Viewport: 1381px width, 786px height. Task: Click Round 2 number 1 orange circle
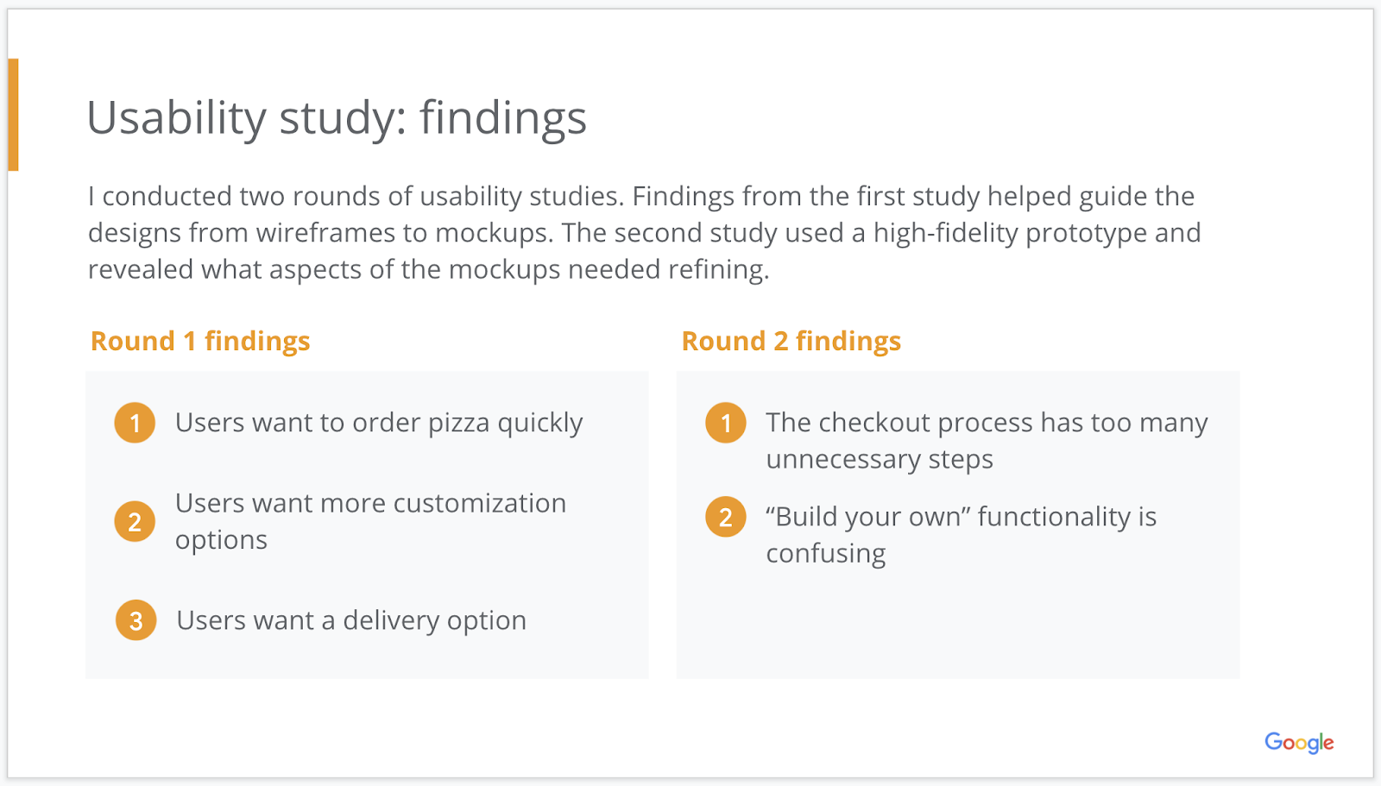tap(726, 423)
